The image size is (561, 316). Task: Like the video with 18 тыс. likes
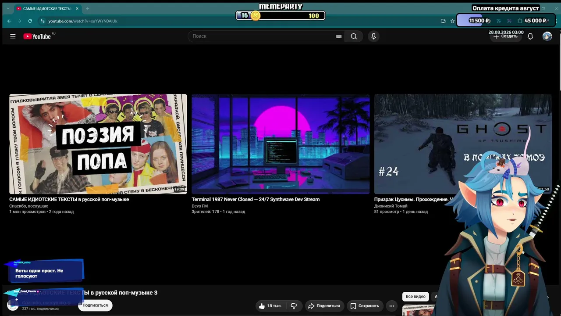click(270, 306)
